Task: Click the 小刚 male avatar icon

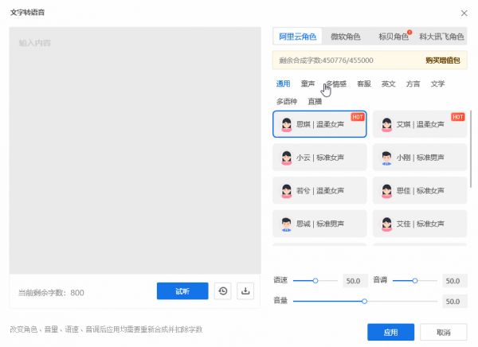Action: pyautogui.click(x=386, y=158)
